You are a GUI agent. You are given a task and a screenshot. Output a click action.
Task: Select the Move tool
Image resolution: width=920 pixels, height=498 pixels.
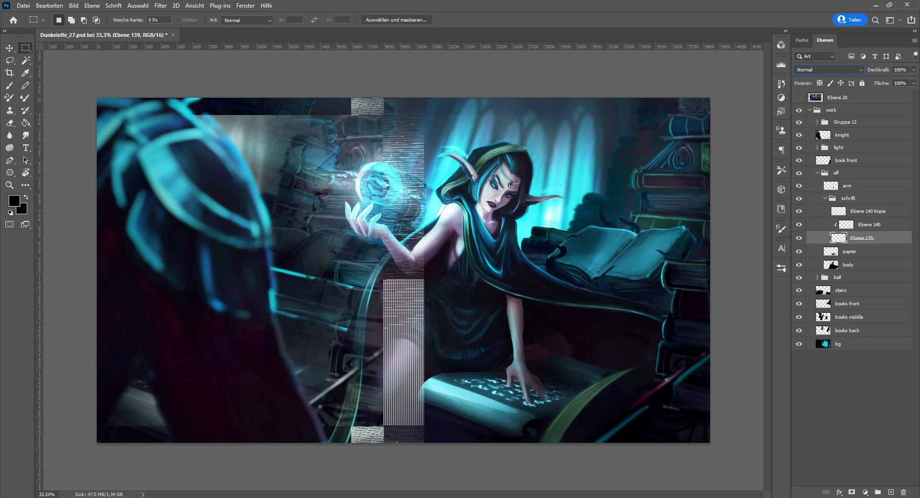10,48
